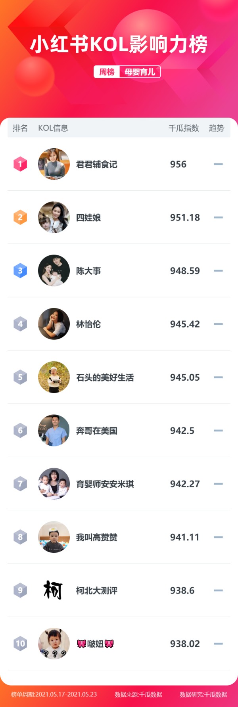Click the trend dash icon for 林怡伦
Viewport: 238px width, 707px height.
(x=218, y=324)
